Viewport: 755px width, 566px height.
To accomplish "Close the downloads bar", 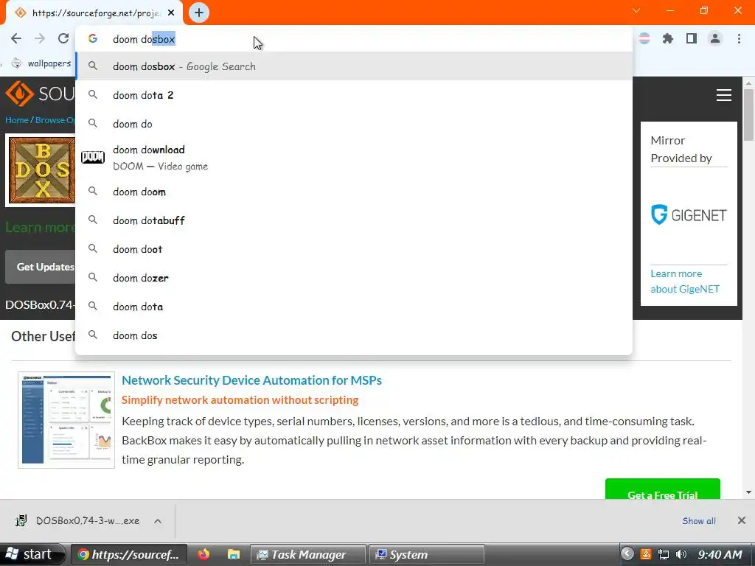I will tap(742, 520).
